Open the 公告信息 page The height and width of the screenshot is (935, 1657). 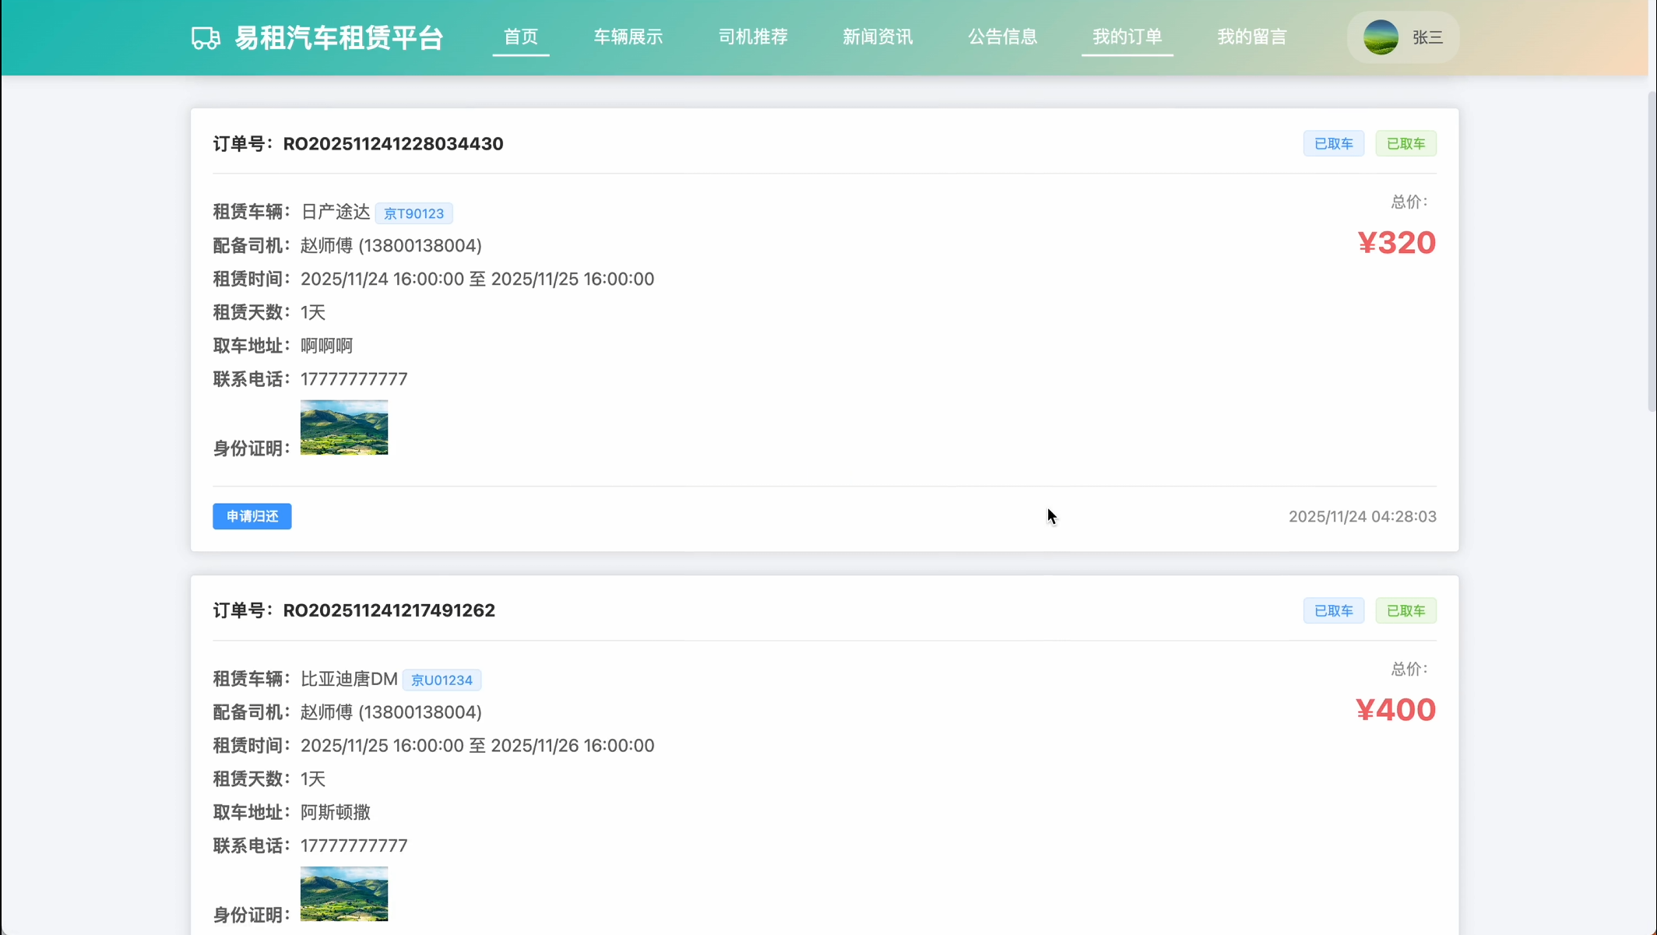1002,37
